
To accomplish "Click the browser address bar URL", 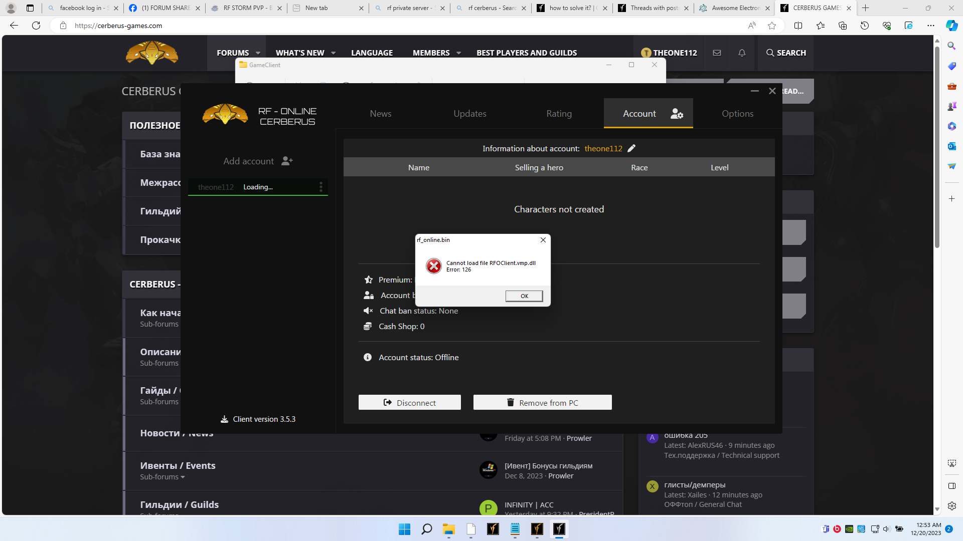I will coord(118,26).
